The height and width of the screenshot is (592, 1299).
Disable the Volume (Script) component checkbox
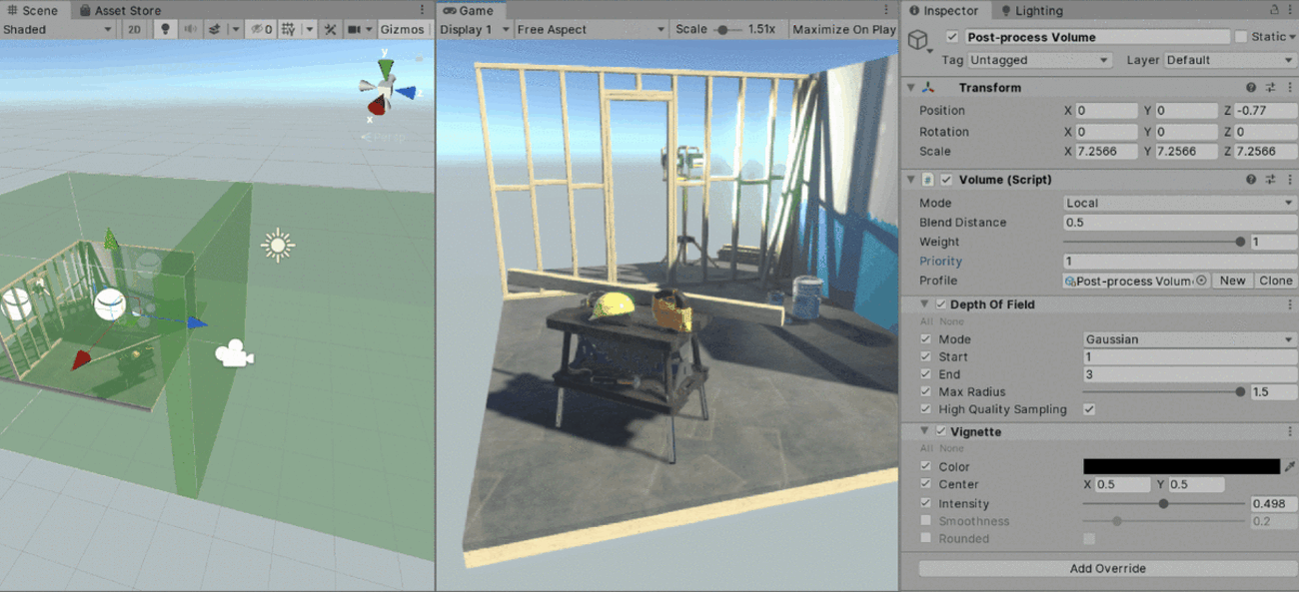tap(946, 180)
